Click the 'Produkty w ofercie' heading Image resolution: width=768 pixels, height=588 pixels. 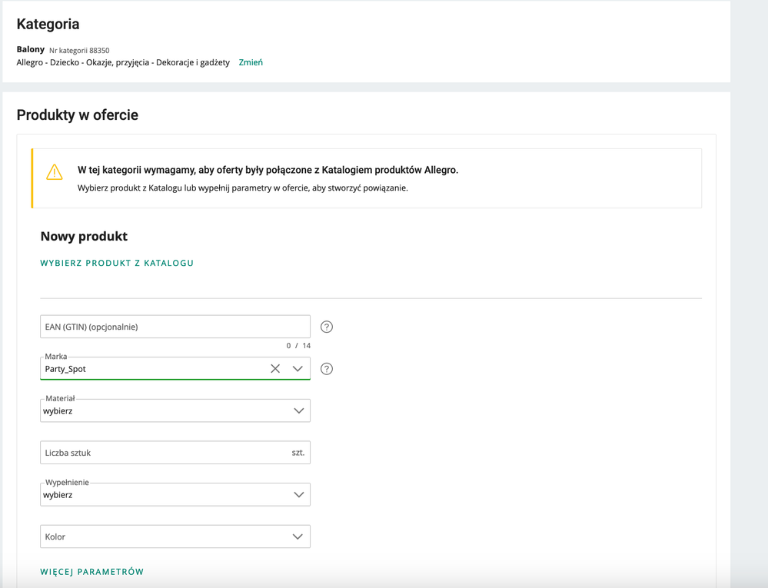coord(78,115)
